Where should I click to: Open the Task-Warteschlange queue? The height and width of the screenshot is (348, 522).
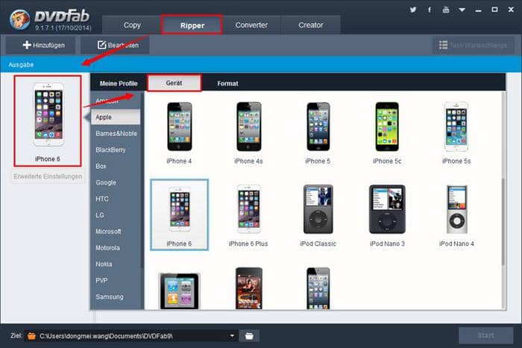(474, 45)
